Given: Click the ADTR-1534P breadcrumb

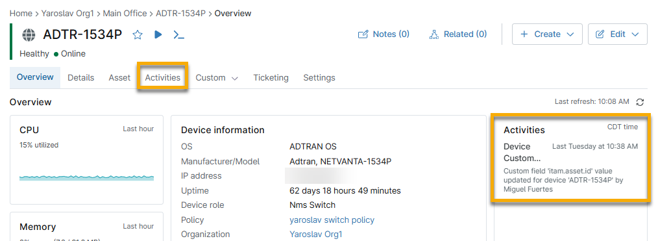Looking at the screenshot, I should click(181, 14).
